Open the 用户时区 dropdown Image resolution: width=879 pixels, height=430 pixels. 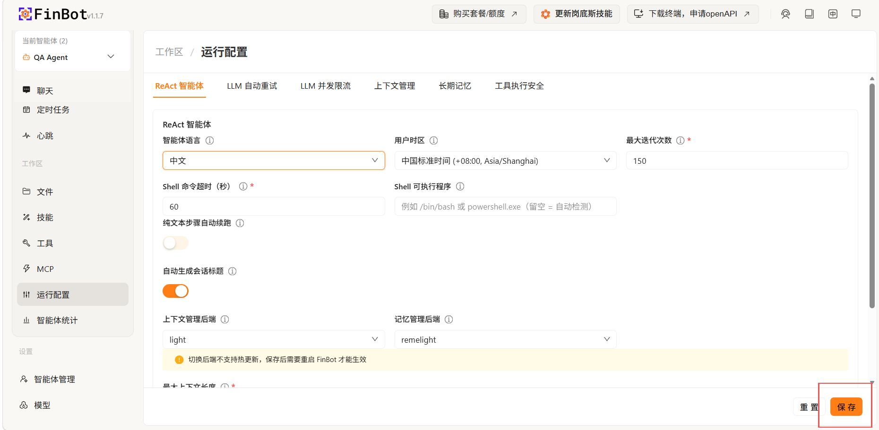(505, 160)
